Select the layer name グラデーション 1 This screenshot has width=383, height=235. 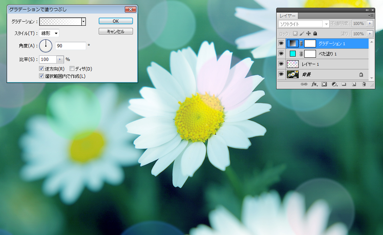pos(332,44)
